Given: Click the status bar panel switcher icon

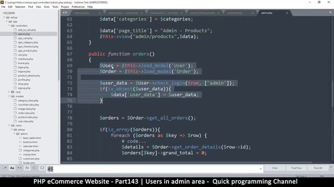Looking at the screenshot, I should click(x=4, y=176).
